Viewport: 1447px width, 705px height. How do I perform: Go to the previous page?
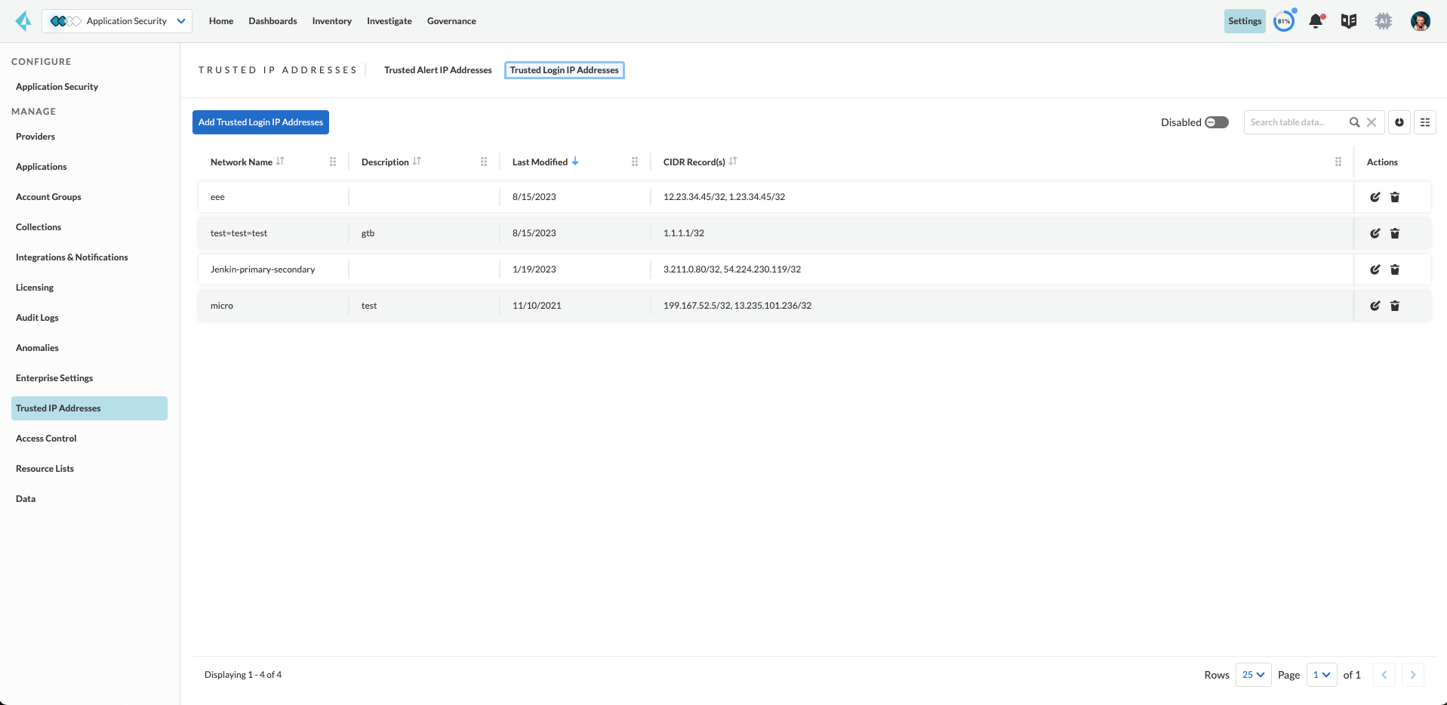tap(1384, 675)
